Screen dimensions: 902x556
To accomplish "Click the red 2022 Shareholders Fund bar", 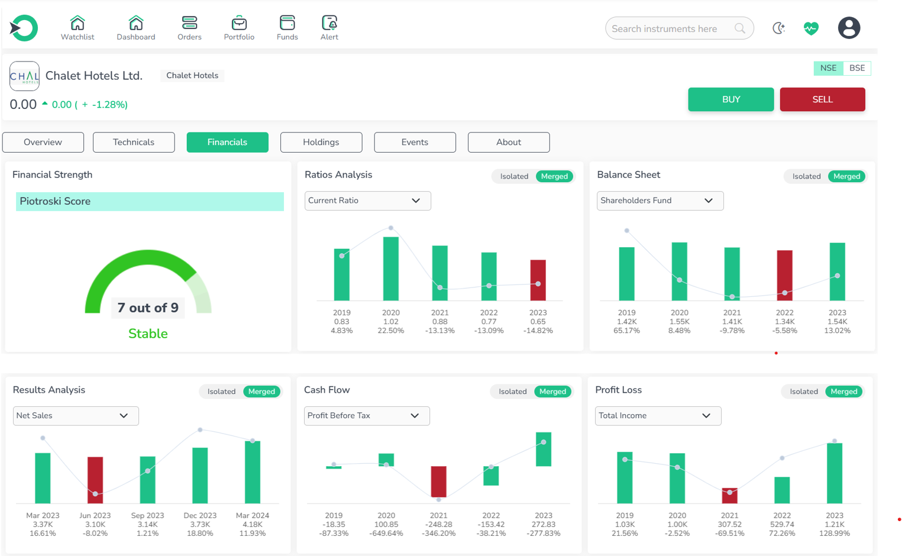I will tap(784, 275).
